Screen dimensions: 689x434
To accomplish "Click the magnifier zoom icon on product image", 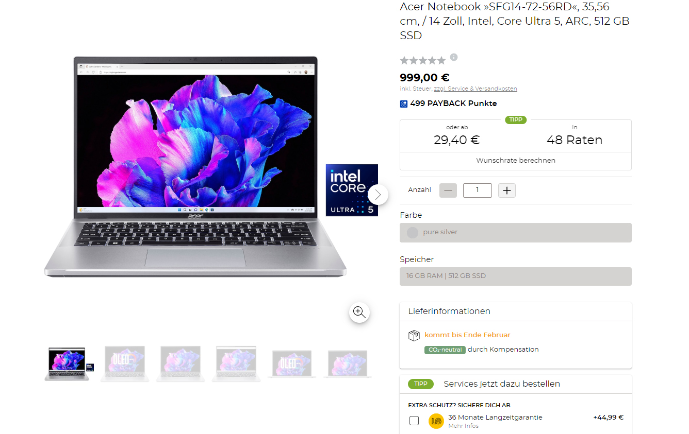I will (x=359, y=312).
